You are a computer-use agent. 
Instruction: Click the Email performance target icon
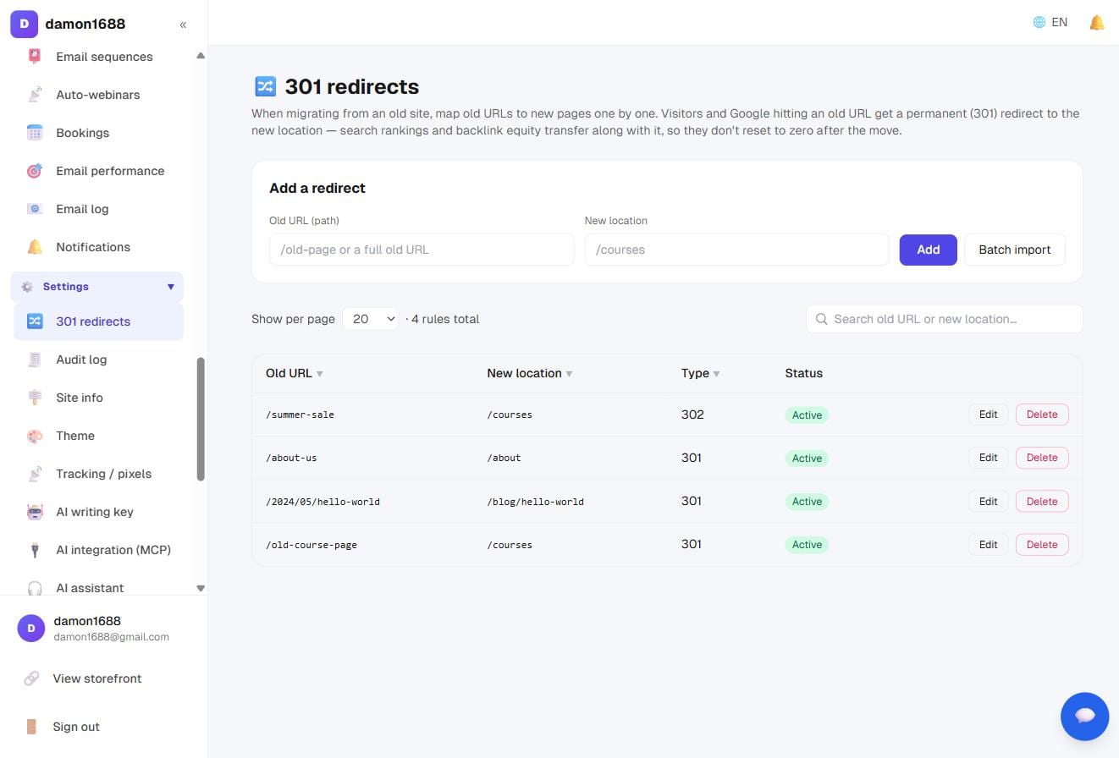[x=35, y=171]
